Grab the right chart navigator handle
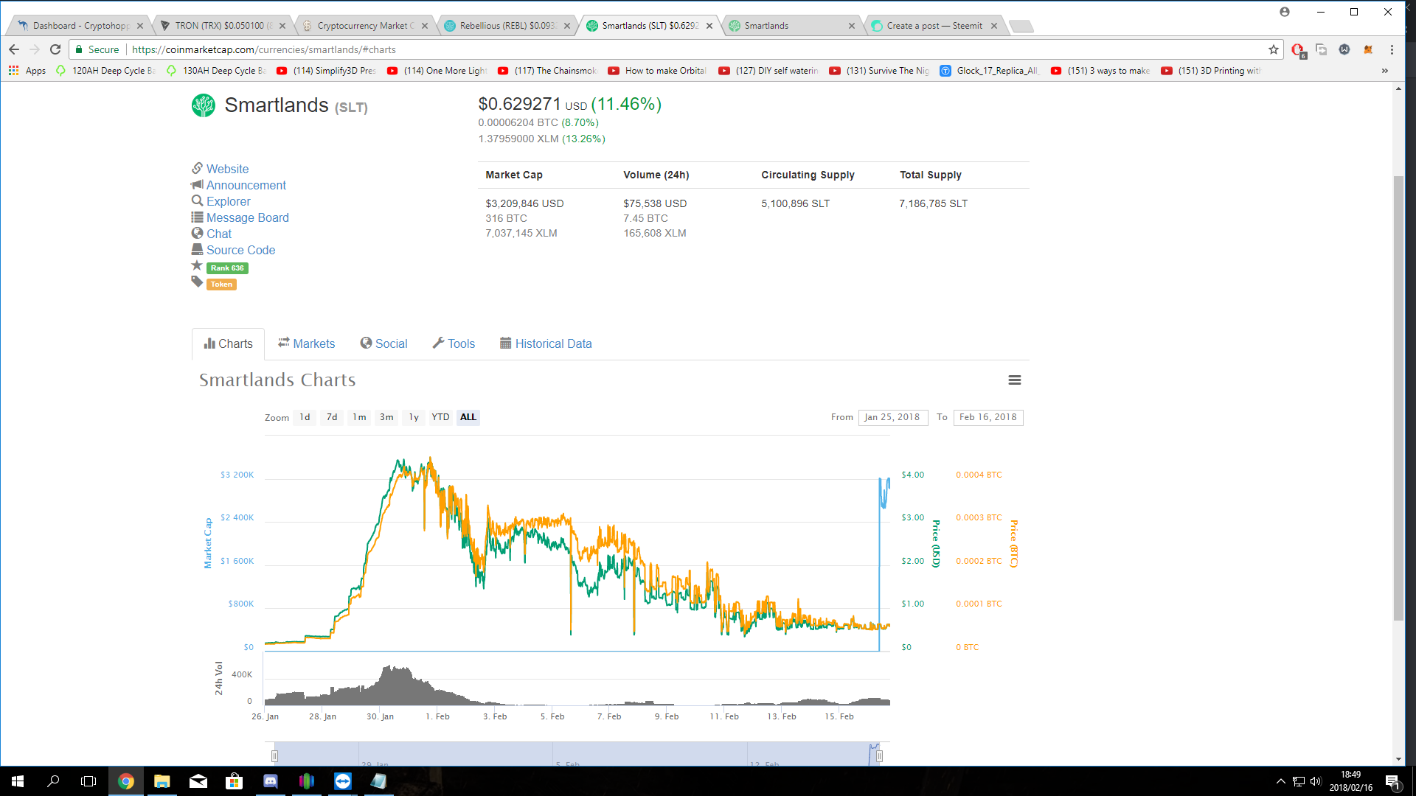 tap(879, 755)
